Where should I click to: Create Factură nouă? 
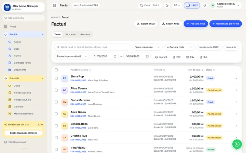click(196, 24)
